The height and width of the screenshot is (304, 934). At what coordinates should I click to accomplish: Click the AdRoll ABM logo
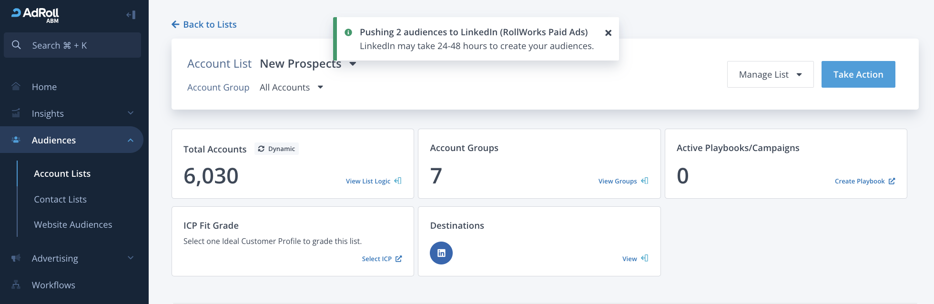pyautogui.click(x=36, y=15)
